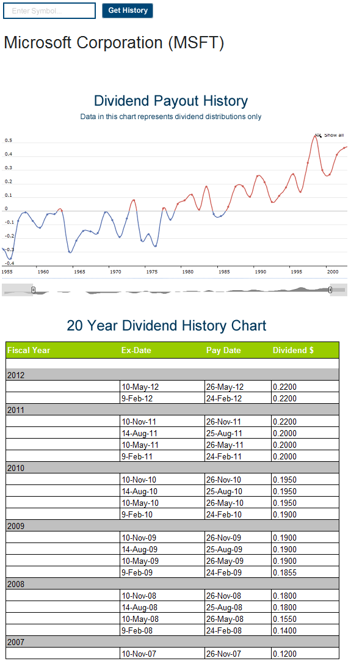Click the 20 Year Dividend History Chart title
This screenshot has height=672, width=351.
(167, 326)
